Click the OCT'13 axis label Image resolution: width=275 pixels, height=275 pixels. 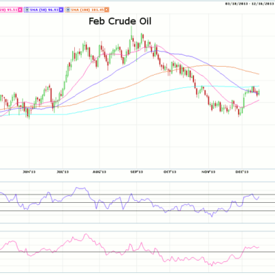[170, 172]
